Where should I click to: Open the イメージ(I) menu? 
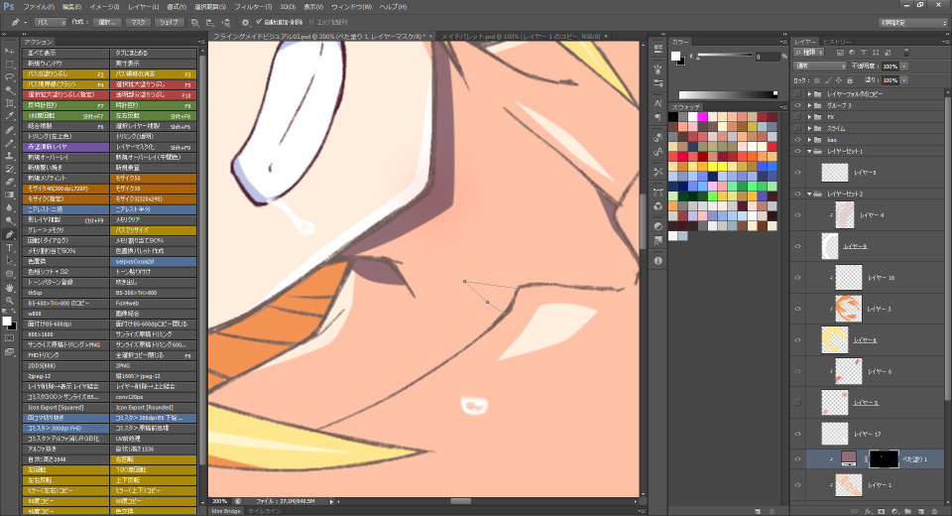click(x=104, y=7)
